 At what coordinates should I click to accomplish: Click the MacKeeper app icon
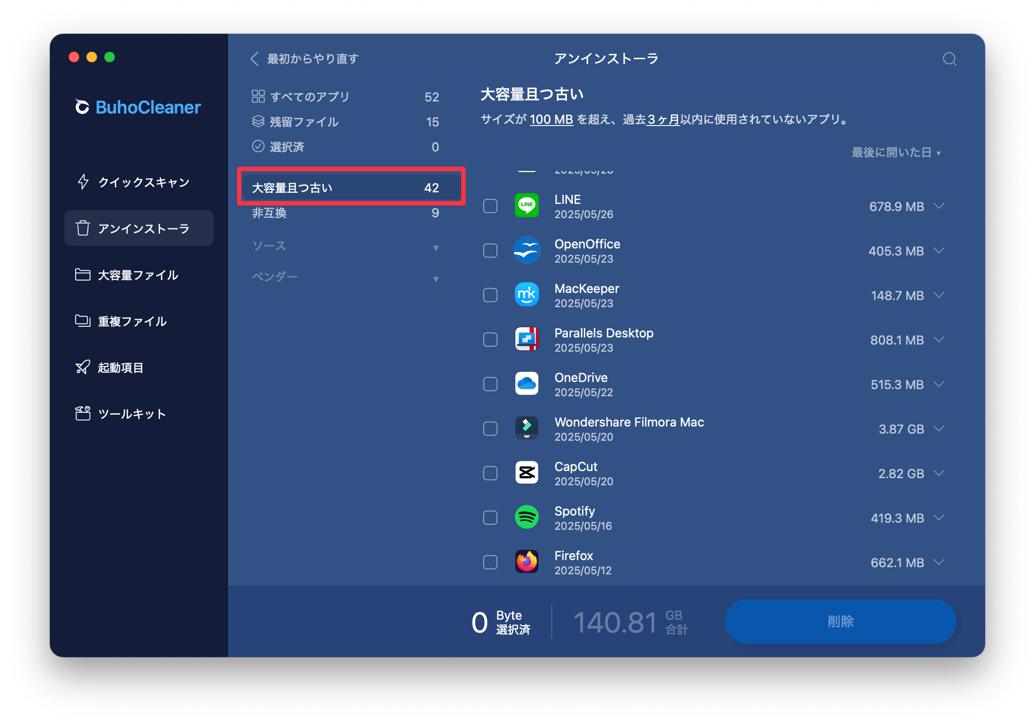coord(526,295)
